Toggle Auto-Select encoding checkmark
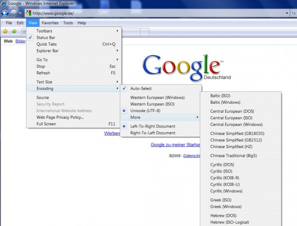The image size is (297, 226). click(x=161, y=88)
